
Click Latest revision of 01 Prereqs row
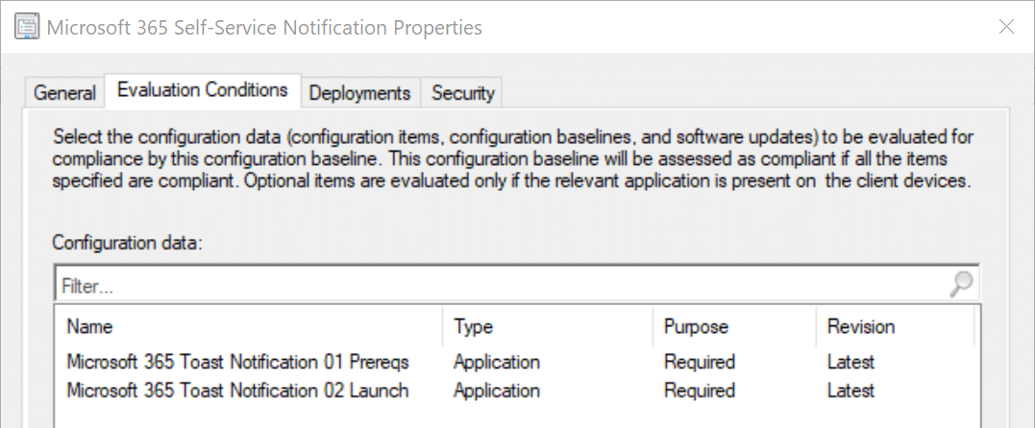[x=850, y=363]
